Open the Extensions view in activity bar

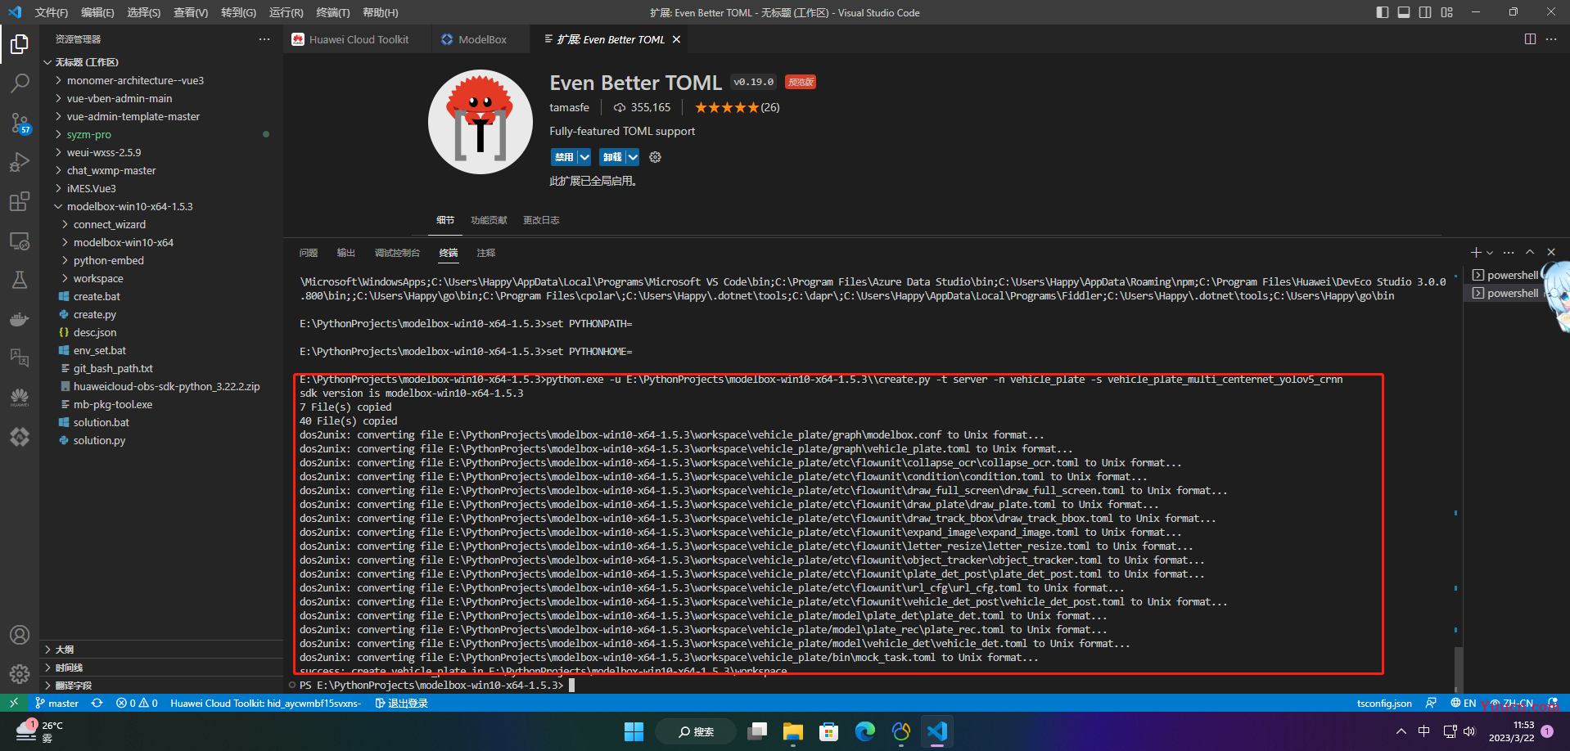pyautogui.click(x=20, y=201)
